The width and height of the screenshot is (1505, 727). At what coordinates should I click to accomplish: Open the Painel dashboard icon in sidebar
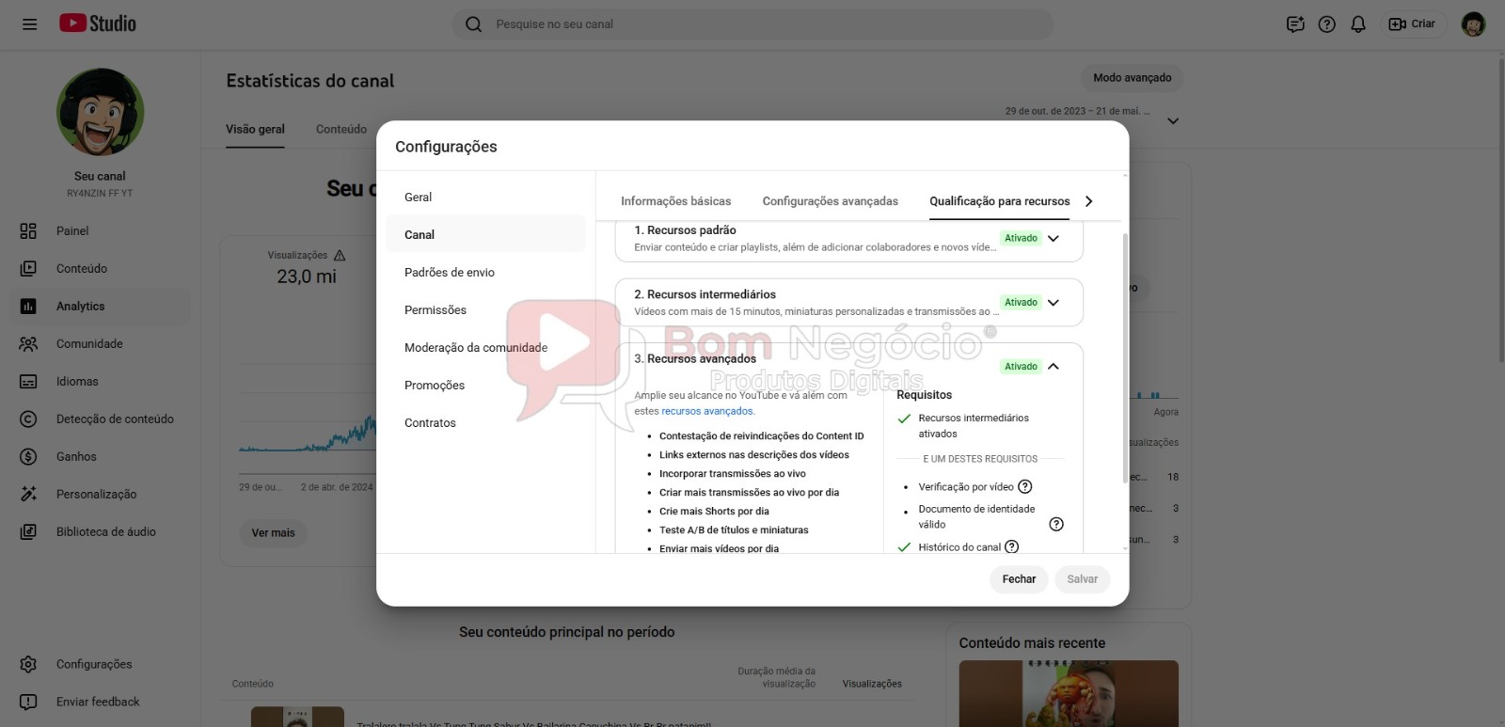click(28, 231)
